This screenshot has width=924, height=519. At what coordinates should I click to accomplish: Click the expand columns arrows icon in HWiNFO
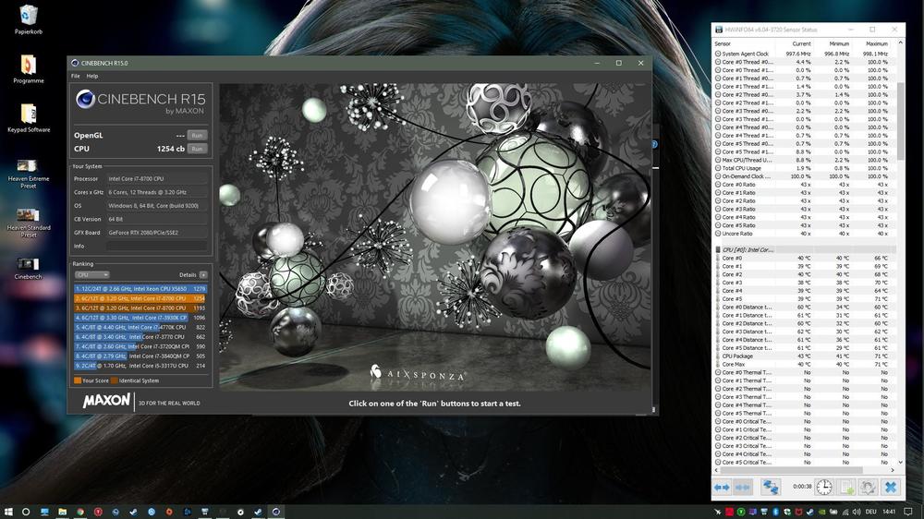[x=722, y=487]
